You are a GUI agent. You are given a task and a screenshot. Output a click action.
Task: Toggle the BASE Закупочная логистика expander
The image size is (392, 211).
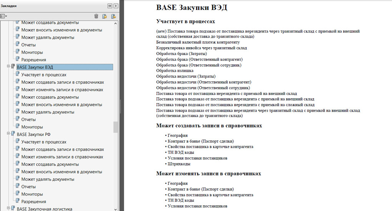coord(8,208)
